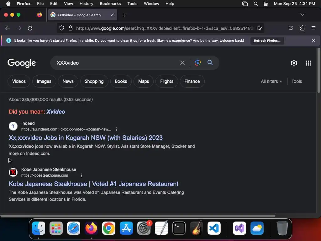Open Finder from the dock
Image resolution: width=321 pixels, height=241 pixels.
(x=39, y=228)
